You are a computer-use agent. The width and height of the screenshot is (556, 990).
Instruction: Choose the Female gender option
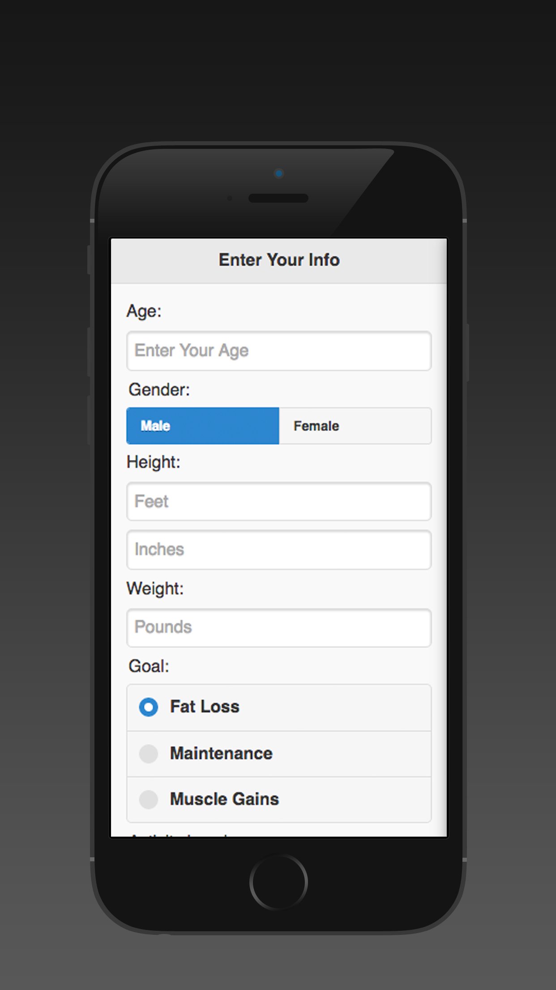click(x=355, y=426)
